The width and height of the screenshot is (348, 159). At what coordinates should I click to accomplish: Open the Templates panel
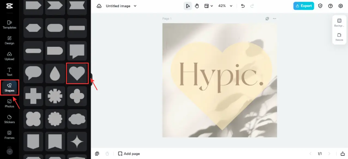click(x=9, y=25)
